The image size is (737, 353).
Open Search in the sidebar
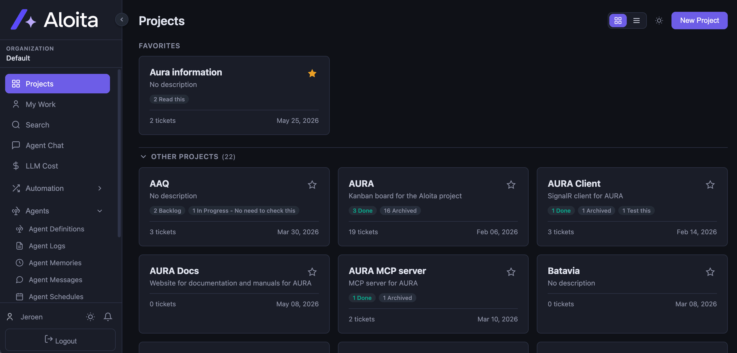(58, 125)
